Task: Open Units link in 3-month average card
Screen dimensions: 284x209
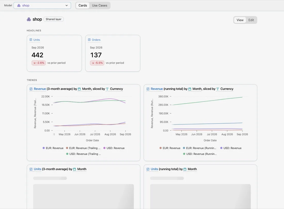Action: point(37,169)
